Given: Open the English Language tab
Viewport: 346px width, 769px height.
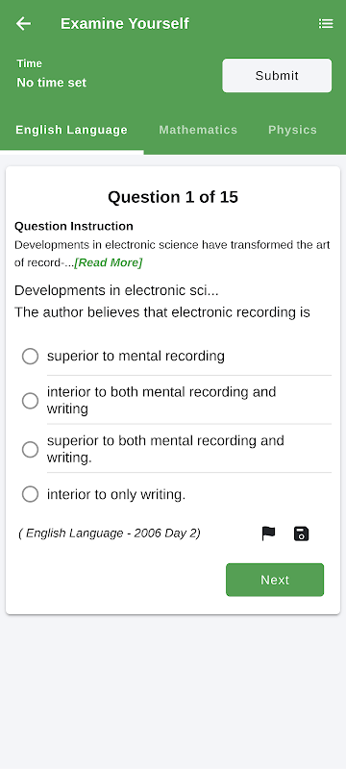Looking at the screenshot, I should click(71, 130).
